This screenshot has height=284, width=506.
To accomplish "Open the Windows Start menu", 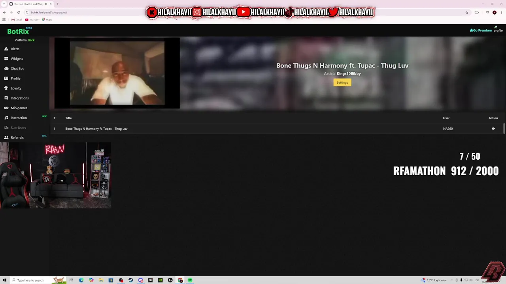I will pyautogui.click(x=5, y=280).
